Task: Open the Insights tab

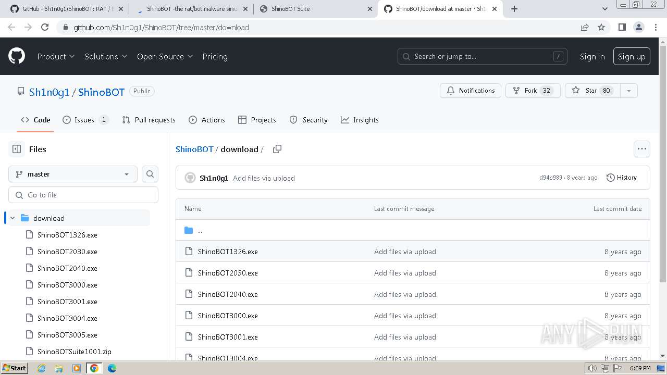Action: coord(360,120)
